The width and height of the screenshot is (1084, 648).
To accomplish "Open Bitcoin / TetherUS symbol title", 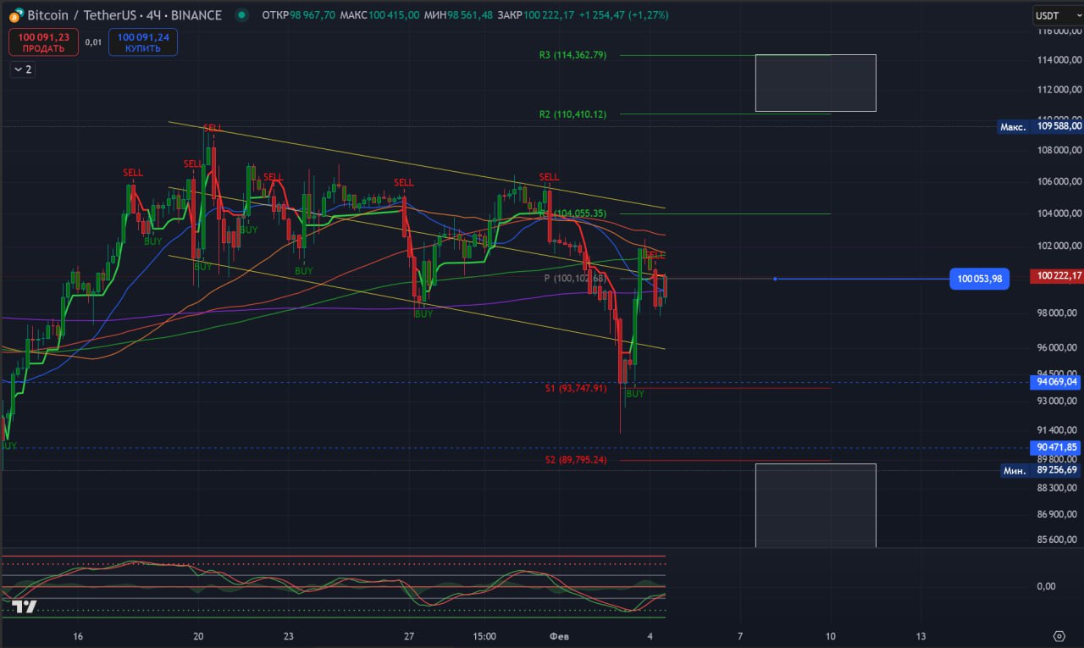I will click(124, 15).
